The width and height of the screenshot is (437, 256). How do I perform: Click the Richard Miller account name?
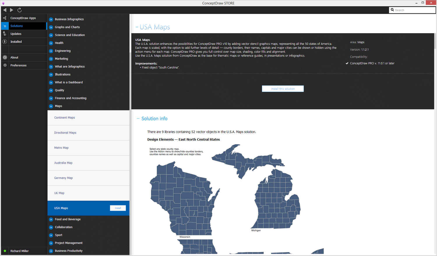(x=20, y=251)
